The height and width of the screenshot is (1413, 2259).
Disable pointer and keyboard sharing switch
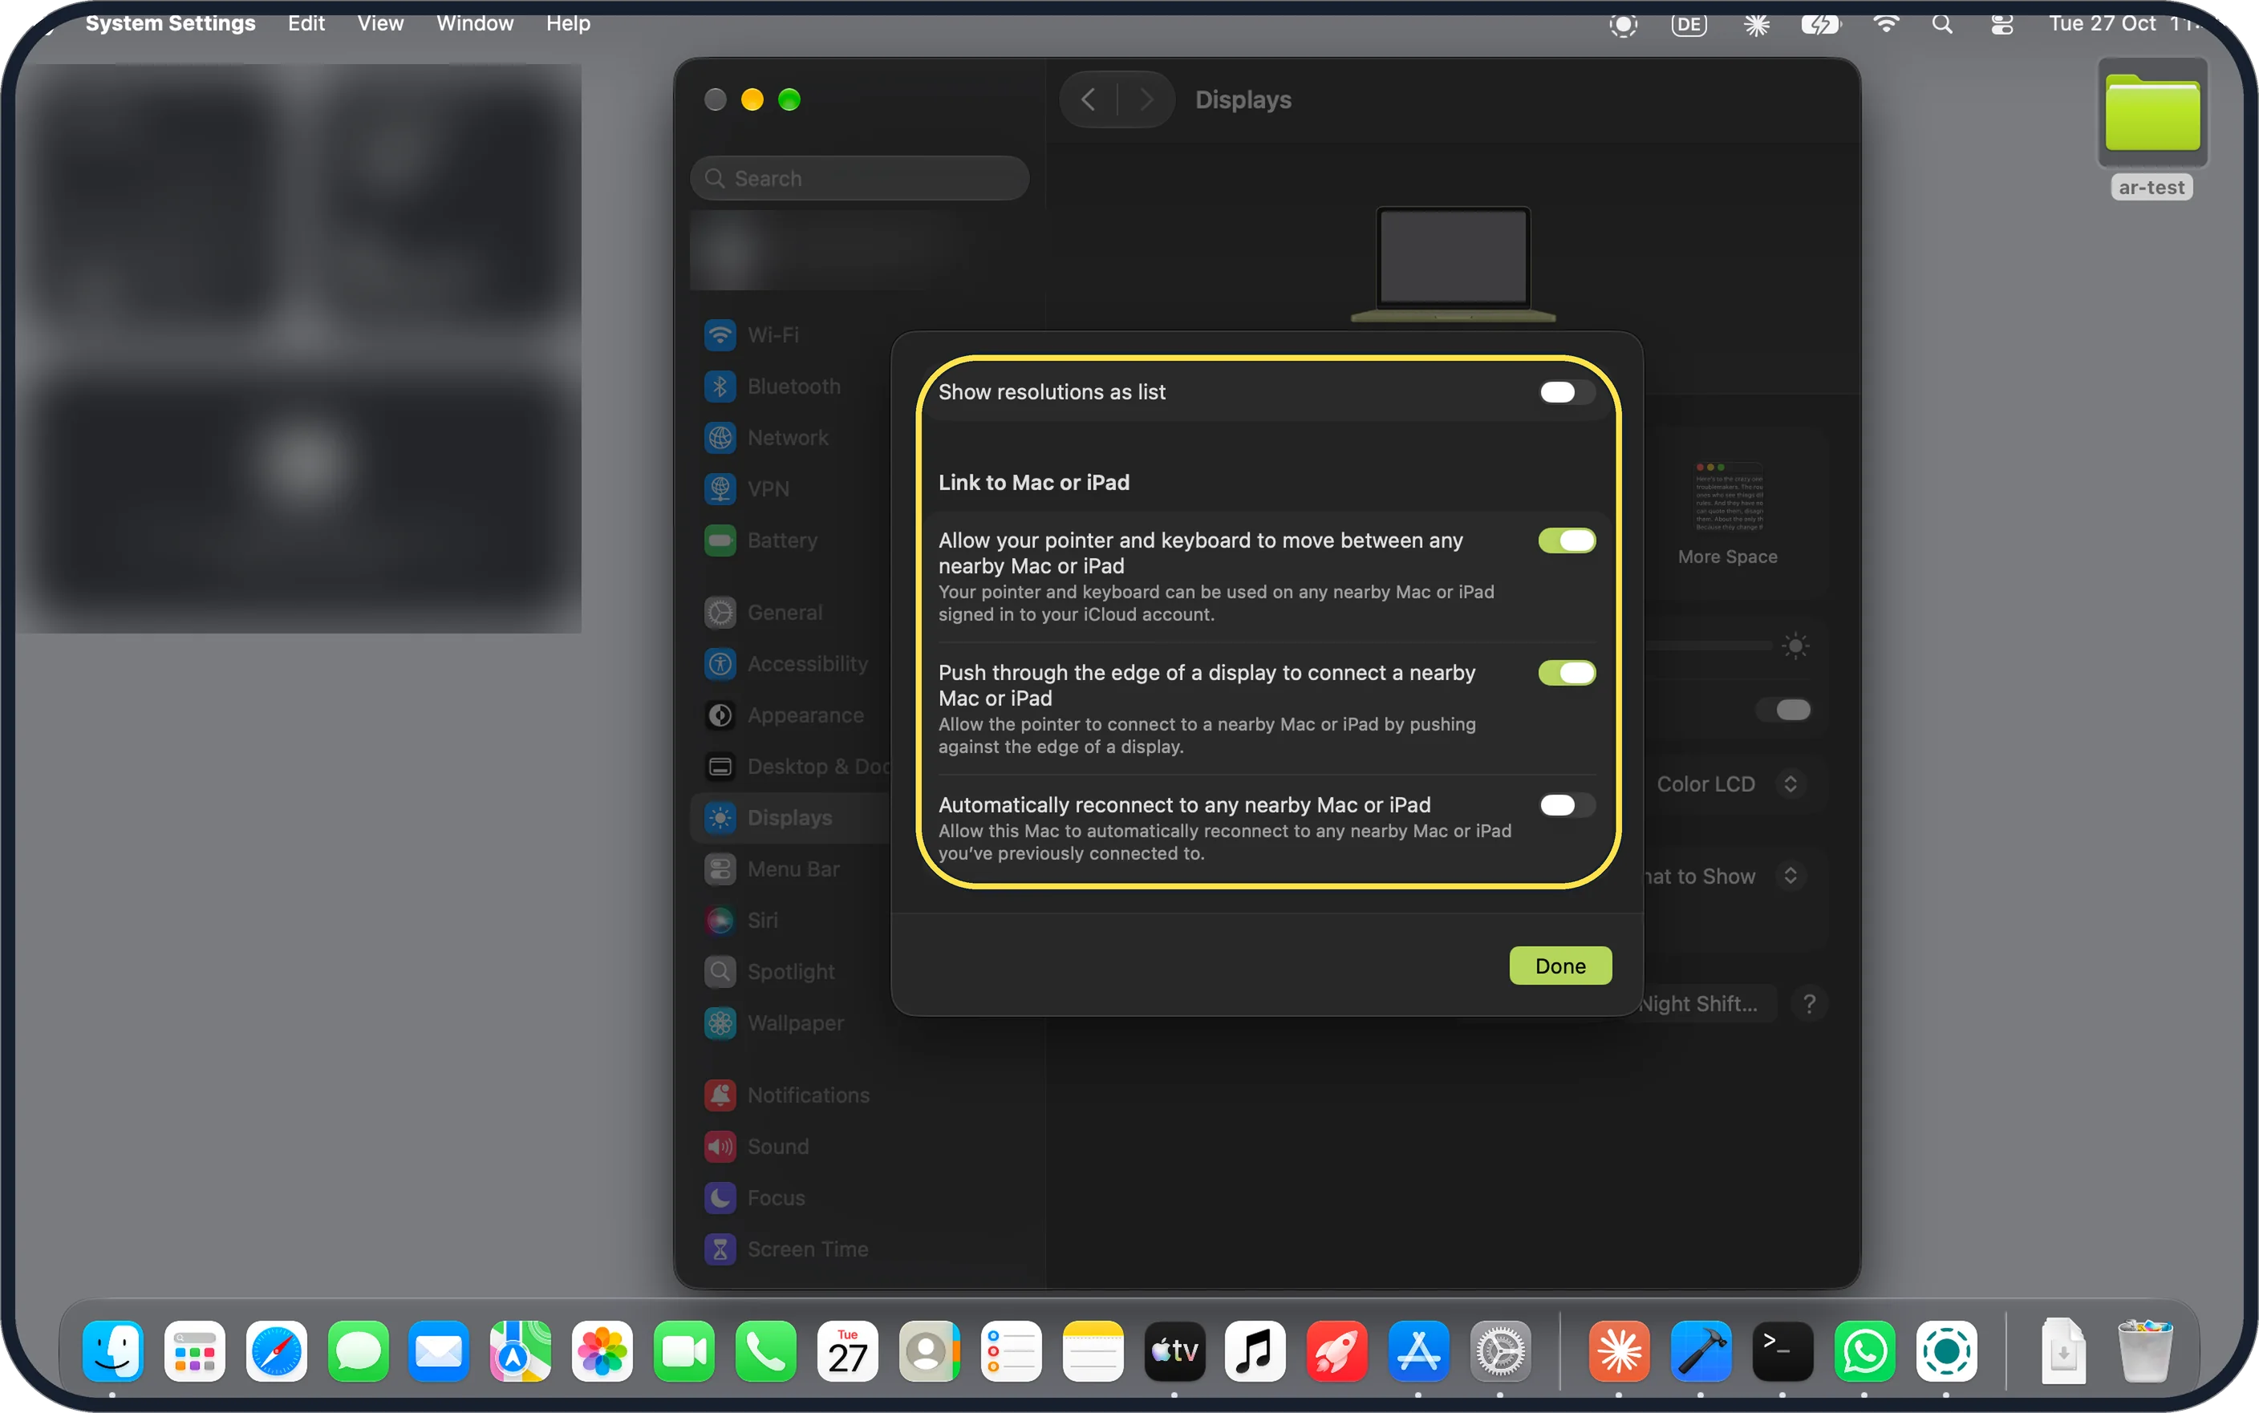pos(1567,541)
